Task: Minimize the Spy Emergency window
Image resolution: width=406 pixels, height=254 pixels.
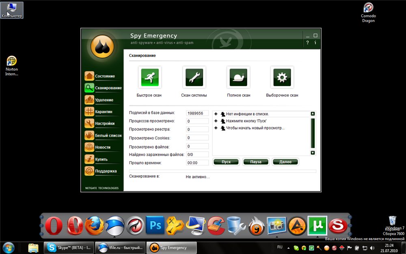Action: (308, 36)
